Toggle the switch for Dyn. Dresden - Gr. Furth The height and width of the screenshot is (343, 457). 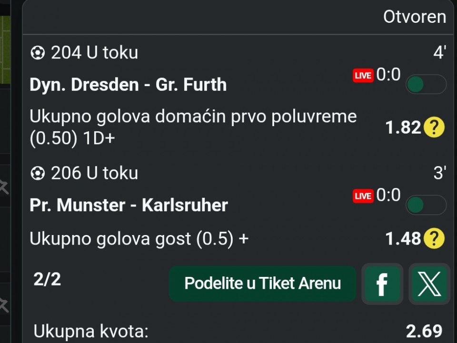click(426, 85)
